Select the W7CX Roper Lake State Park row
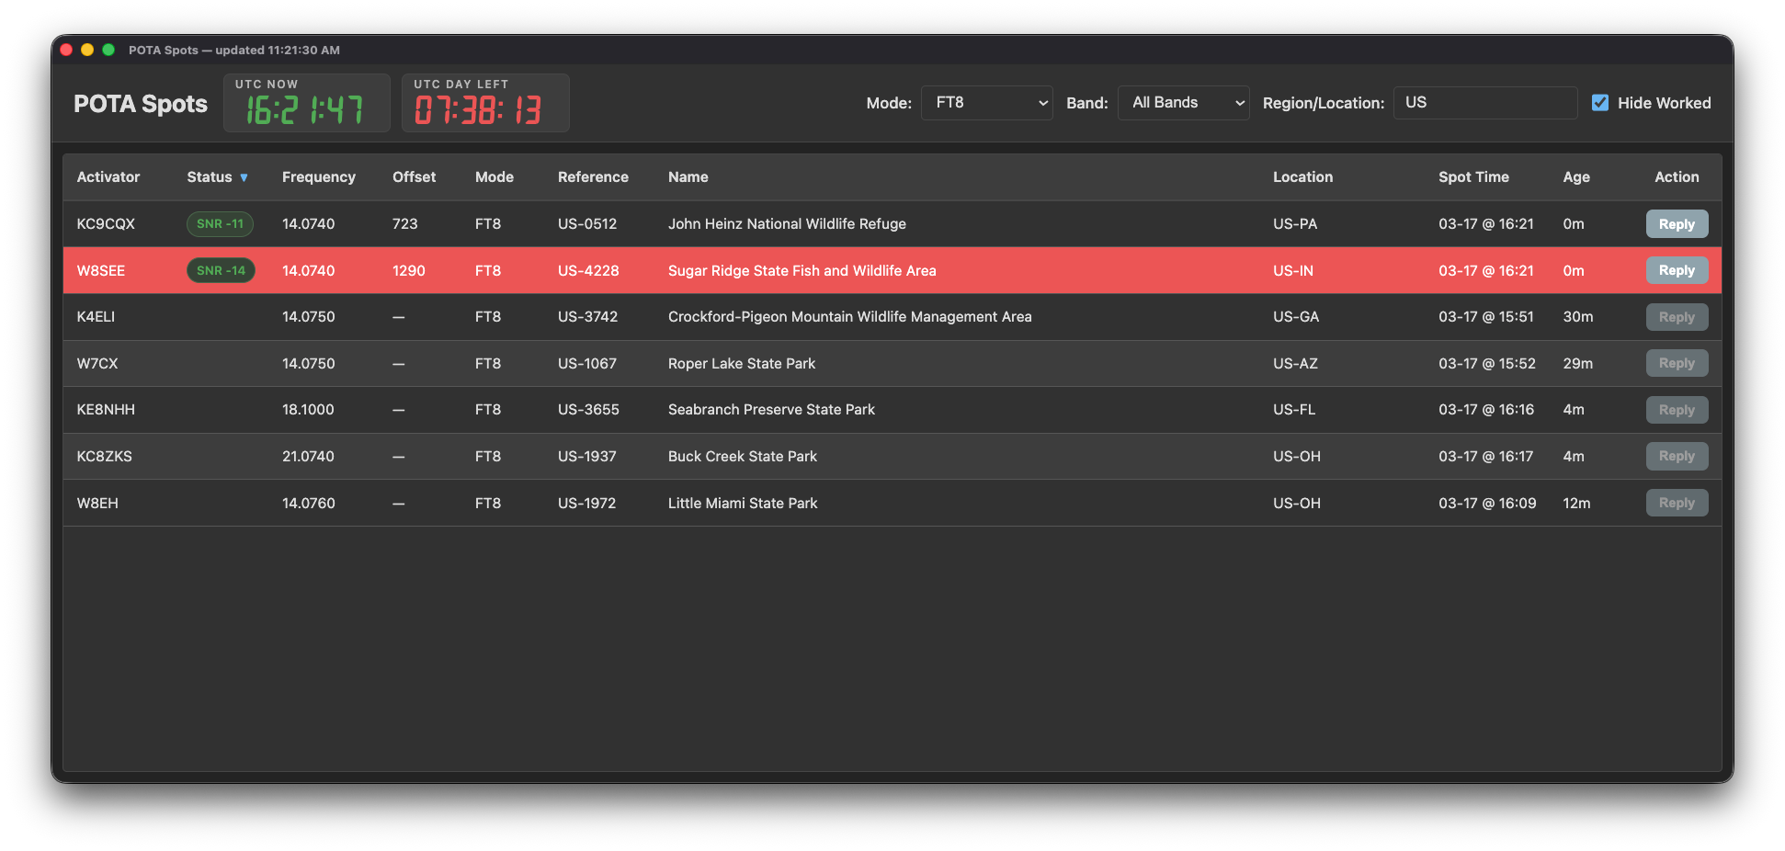The image size is (1785, 851). (741, 364)
